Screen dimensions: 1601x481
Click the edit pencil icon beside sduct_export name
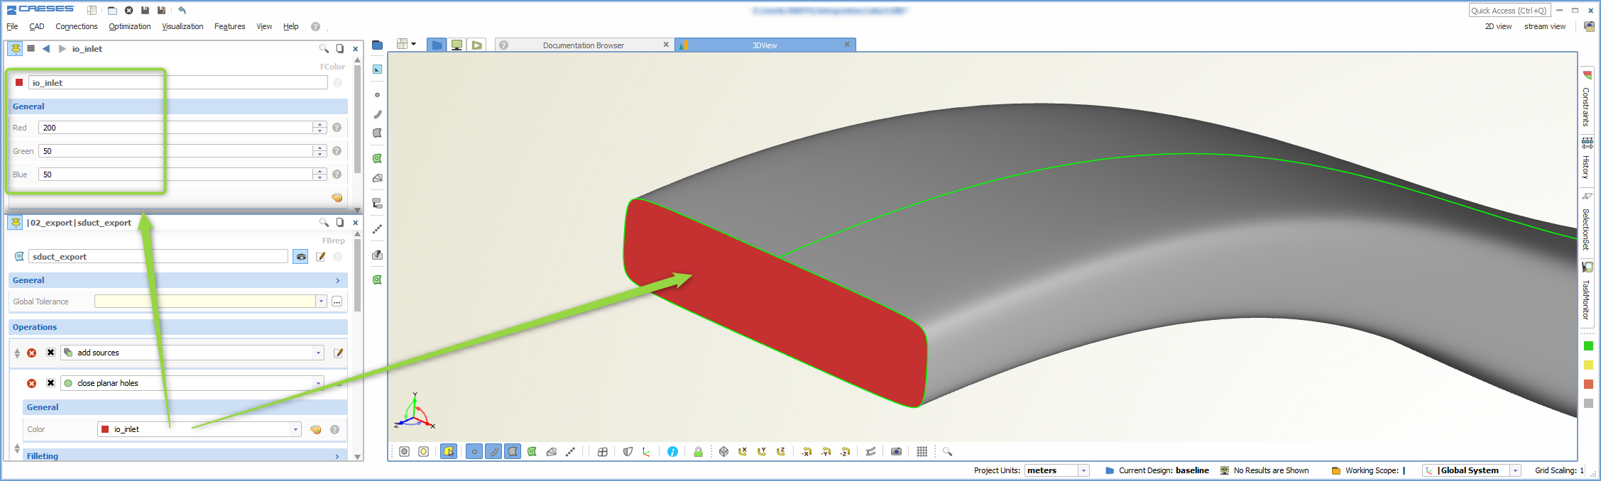(320, 257)
